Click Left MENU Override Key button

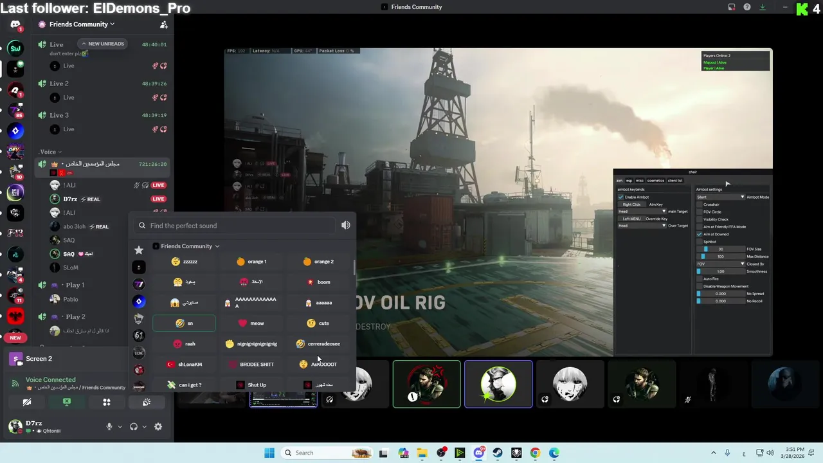pyautogui.click(x=632, y=219)
